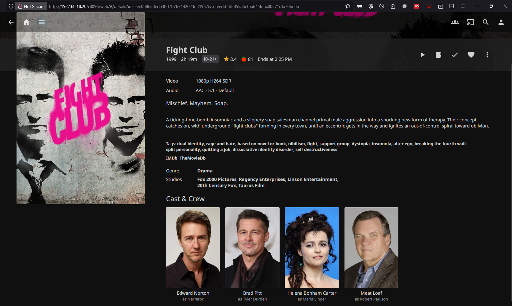Select the support group tag
512x306 pixels.
(334, 144)
